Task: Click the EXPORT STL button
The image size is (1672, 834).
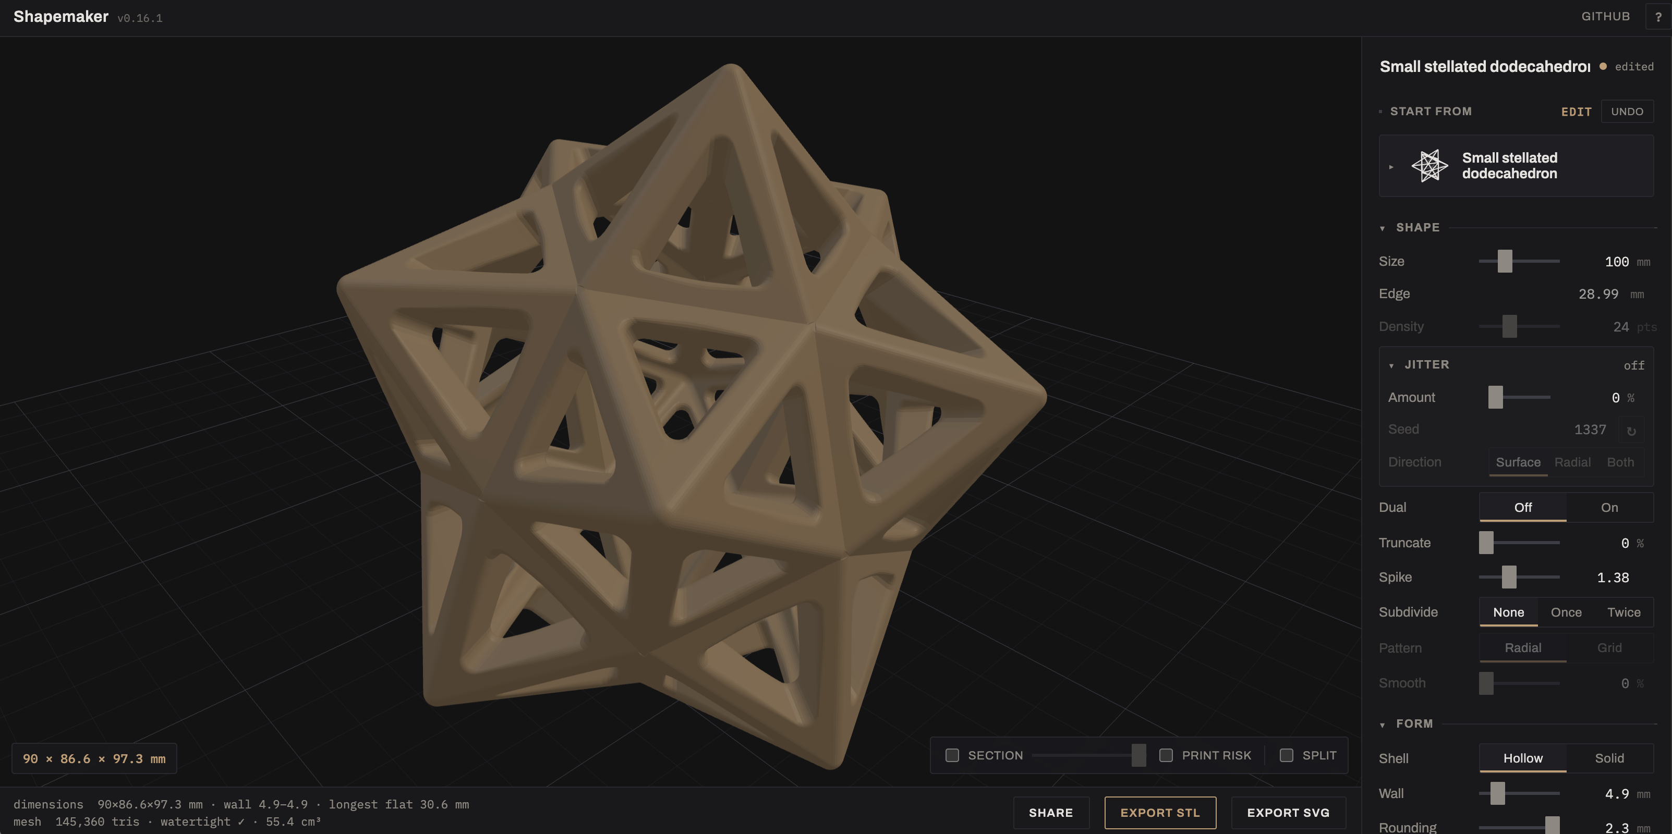Action: pos(1160,813)
